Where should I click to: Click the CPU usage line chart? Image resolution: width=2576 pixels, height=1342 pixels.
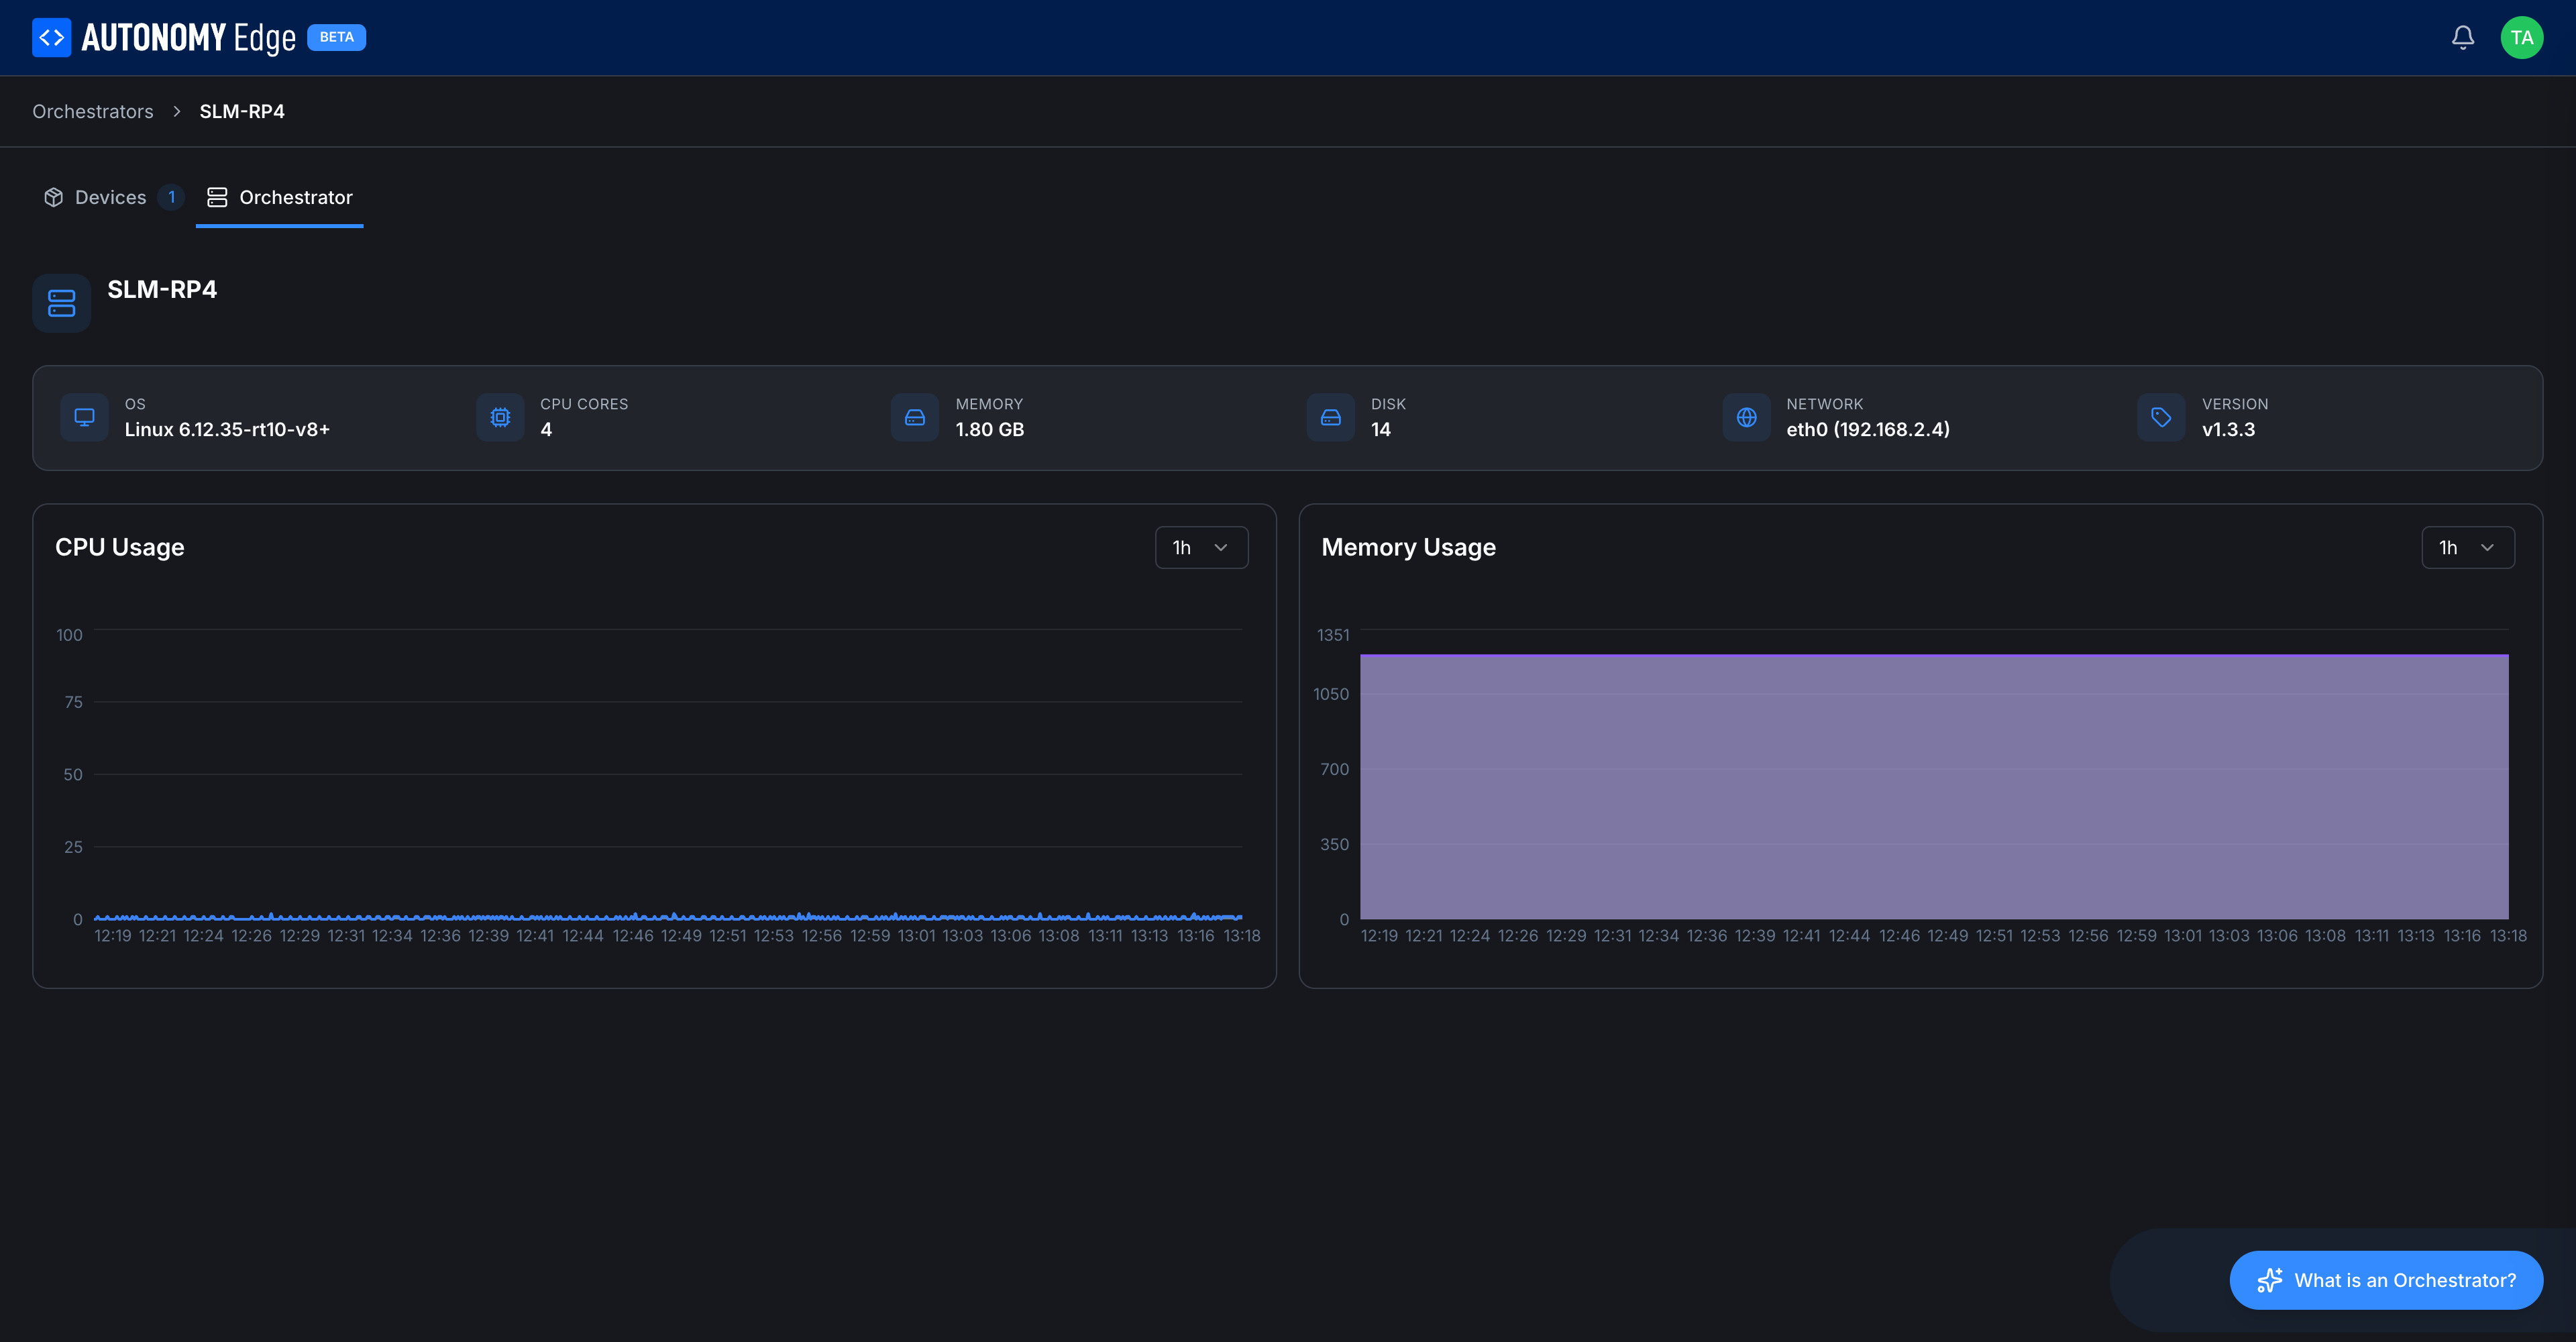coord(668,774)
